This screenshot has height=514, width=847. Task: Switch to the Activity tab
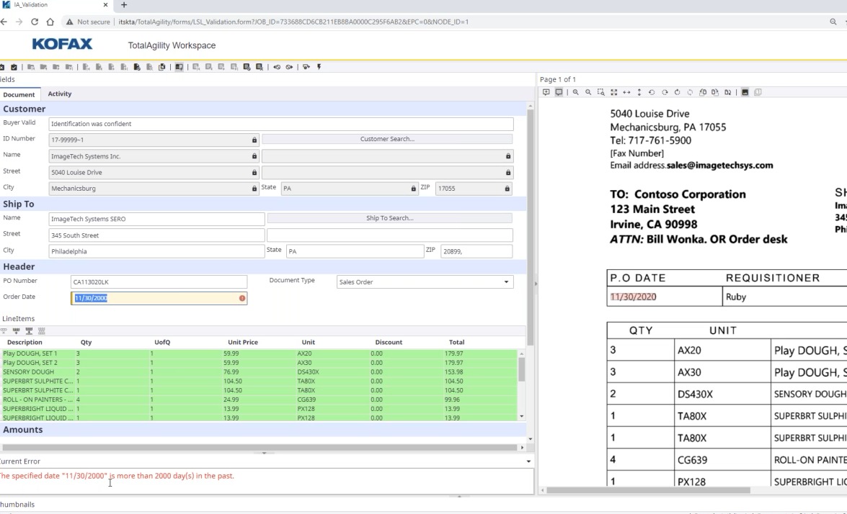pyautogui.click(x=60, y=94)
